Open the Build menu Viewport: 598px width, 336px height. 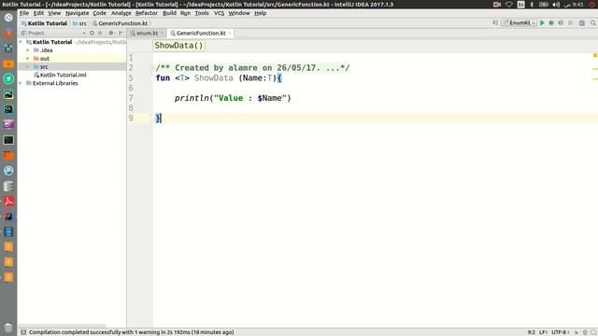pyautogui.click(x=169, y=13)
